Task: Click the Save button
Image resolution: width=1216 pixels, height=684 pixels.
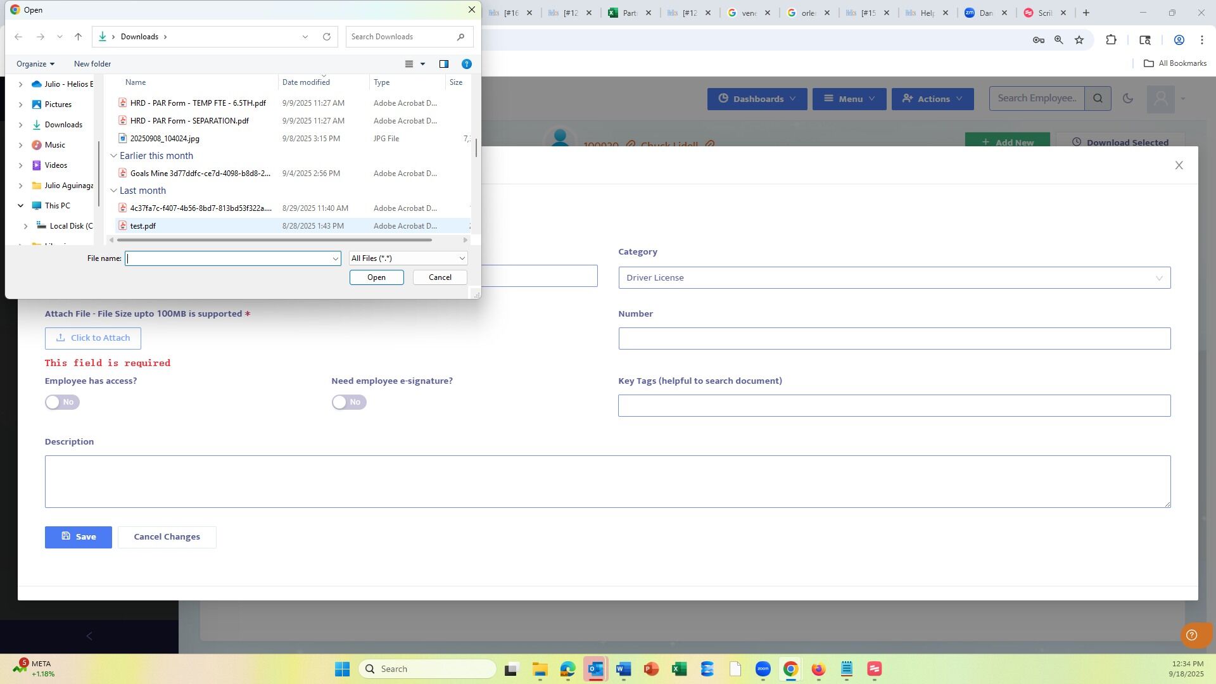Action: pyautogui.click(x=79, y=537)
